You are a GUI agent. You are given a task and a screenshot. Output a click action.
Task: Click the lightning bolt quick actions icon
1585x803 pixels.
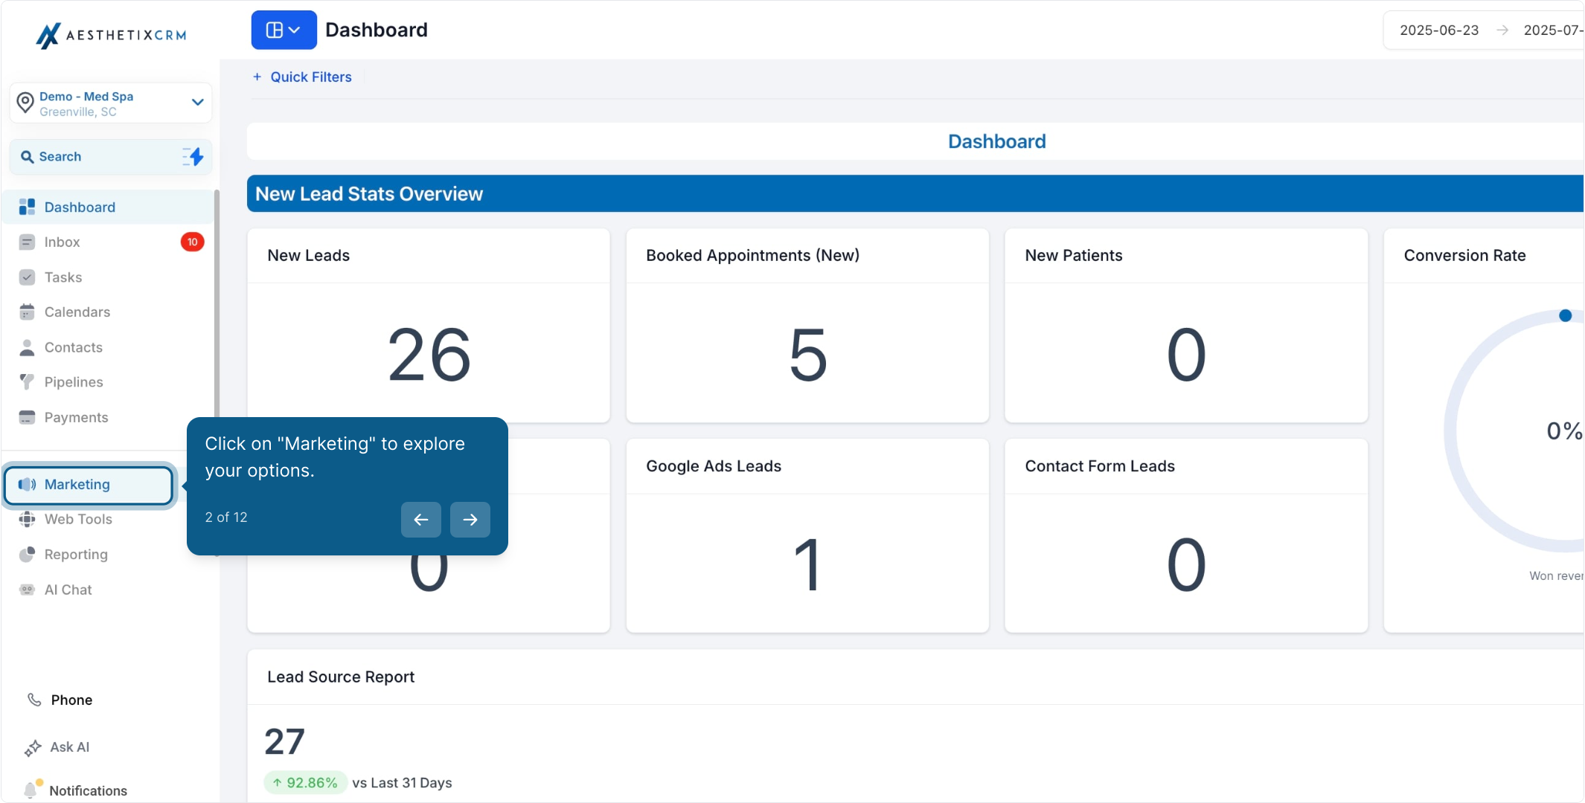[x=193, y=157]
